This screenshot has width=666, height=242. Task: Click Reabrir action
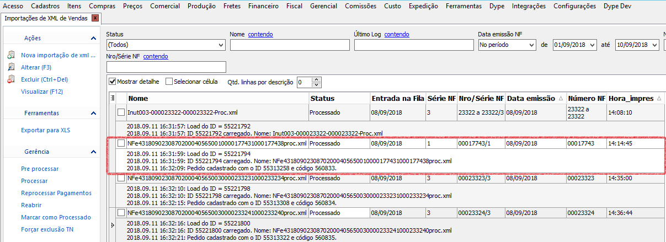(x=32, y=205)
